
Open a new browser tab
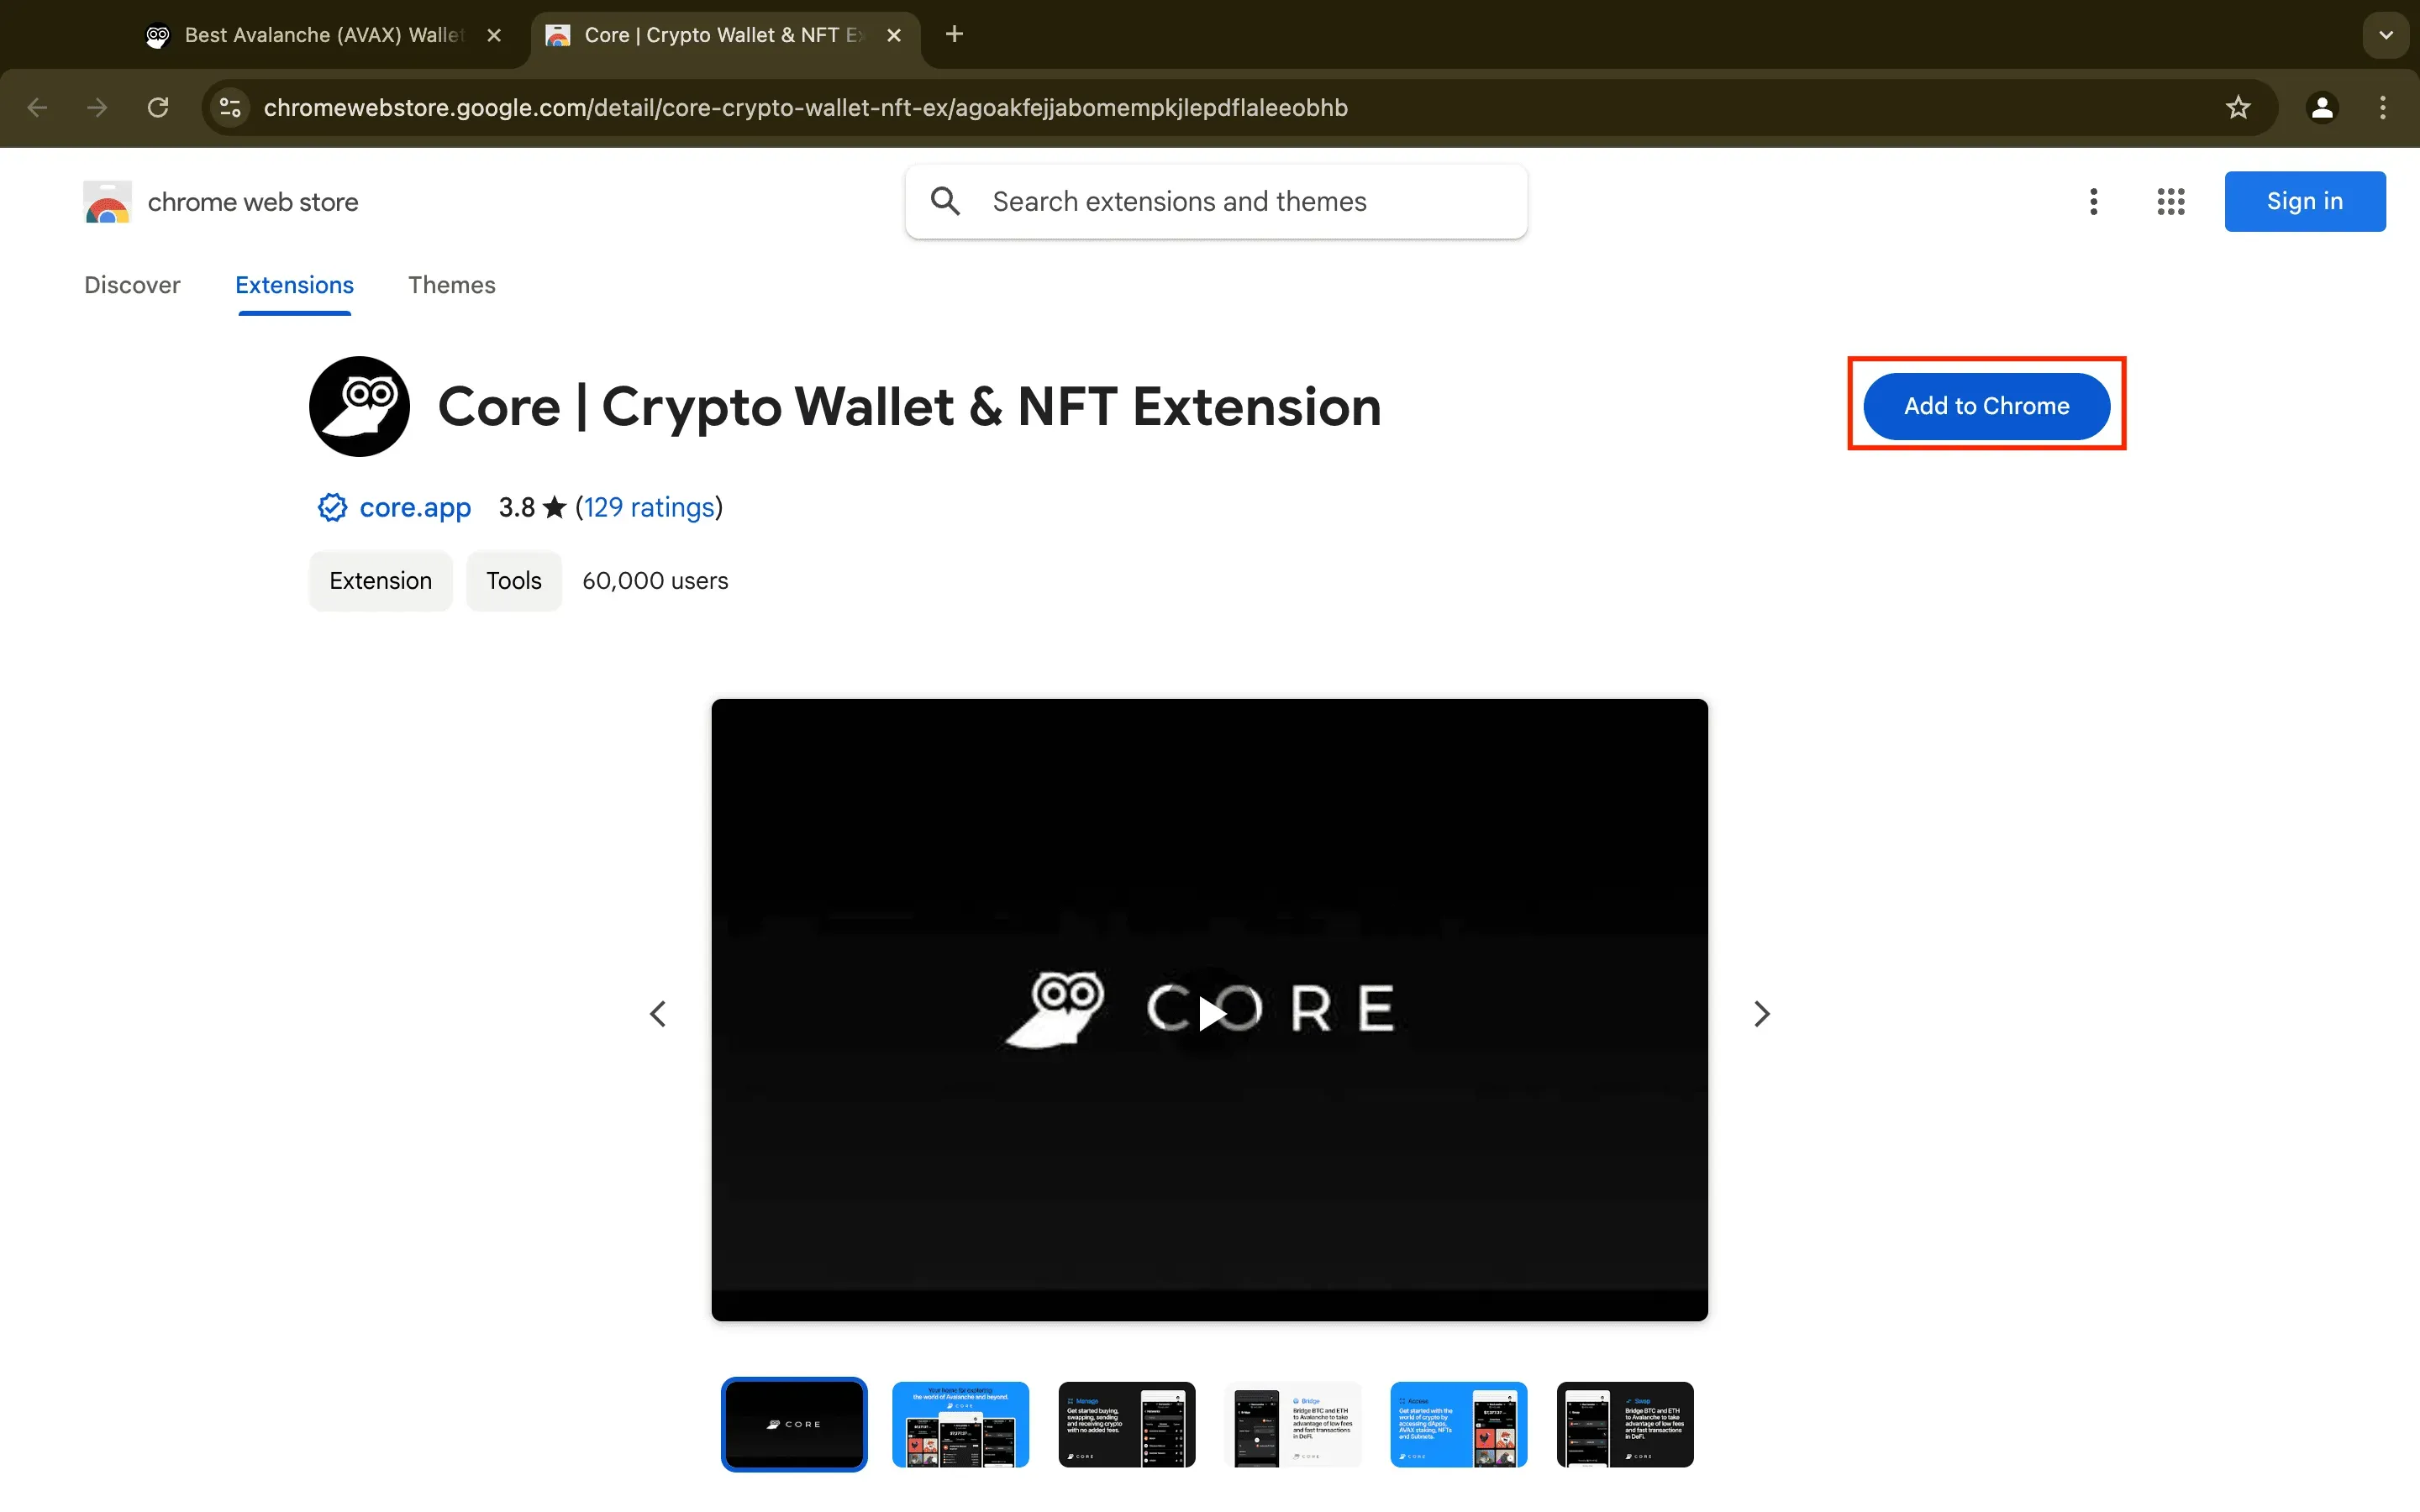click(954, 35)
